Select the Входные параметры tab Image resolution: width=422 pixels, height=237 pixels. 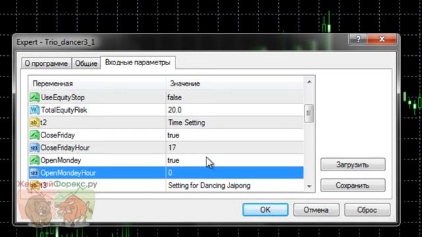pos(138,63)
